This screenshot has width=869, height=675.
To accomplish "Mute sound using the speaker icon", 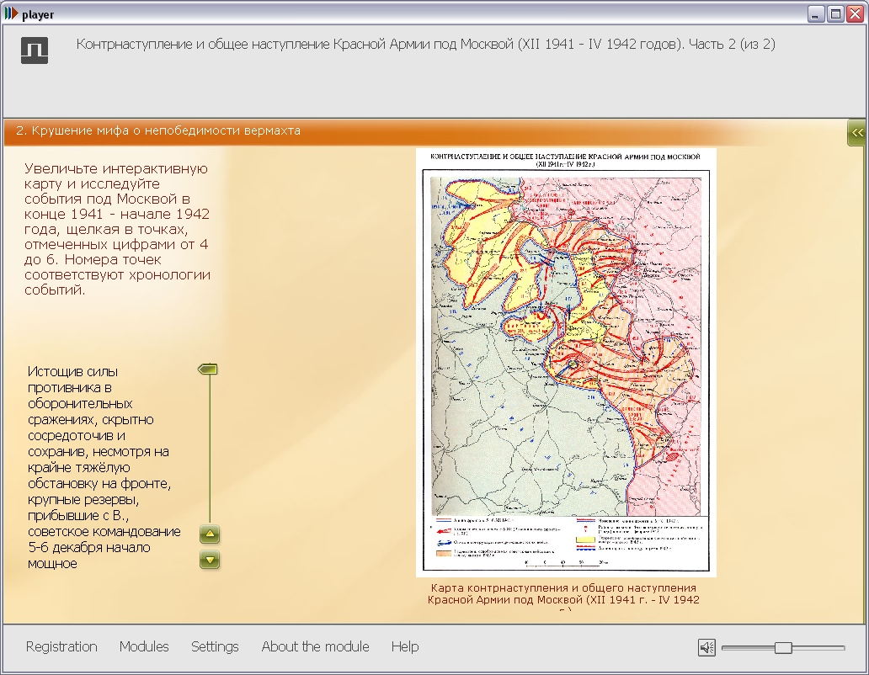I will click(x=706, y=647).
